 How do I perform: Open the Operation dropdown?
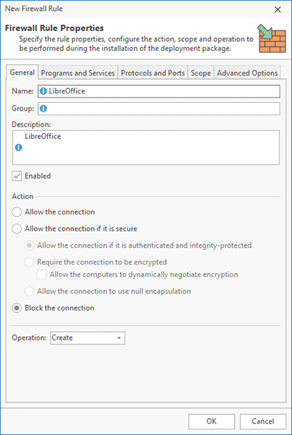88,338
